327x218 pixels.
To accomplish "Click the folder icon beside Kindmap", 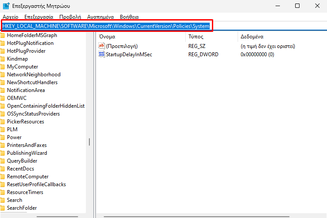I will click(x=3, y=59).
